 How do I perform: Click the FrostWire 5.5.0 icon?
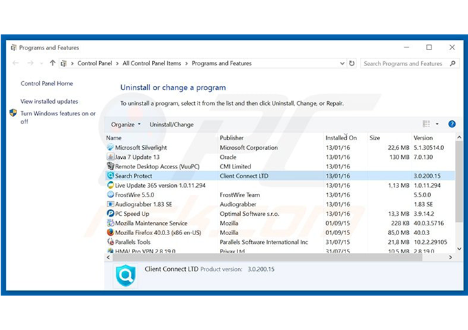pyautogui.click(x=110, y=195)
